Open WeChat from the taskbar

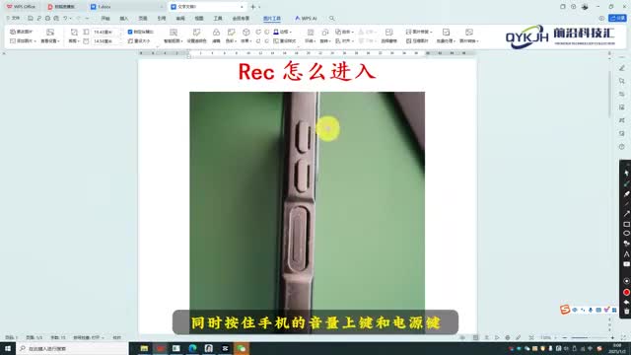tap(242, 348)
